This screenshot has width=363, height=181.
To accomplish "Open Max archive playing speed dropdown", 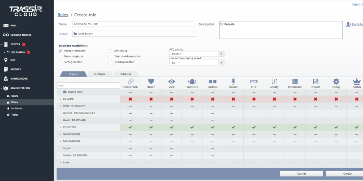I will (196, 63).
